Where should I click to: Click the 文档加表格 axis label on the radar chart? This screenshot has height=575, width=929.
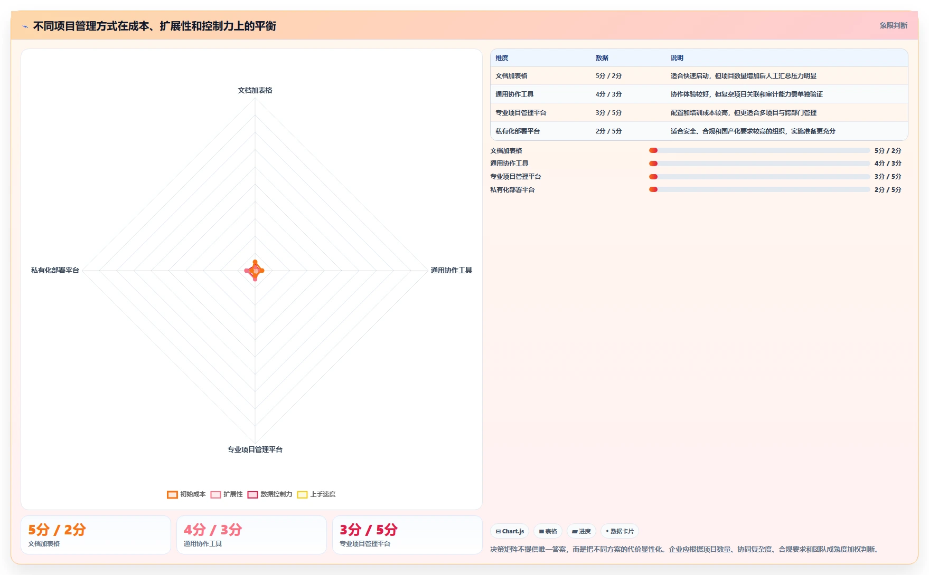coord(255,90)
